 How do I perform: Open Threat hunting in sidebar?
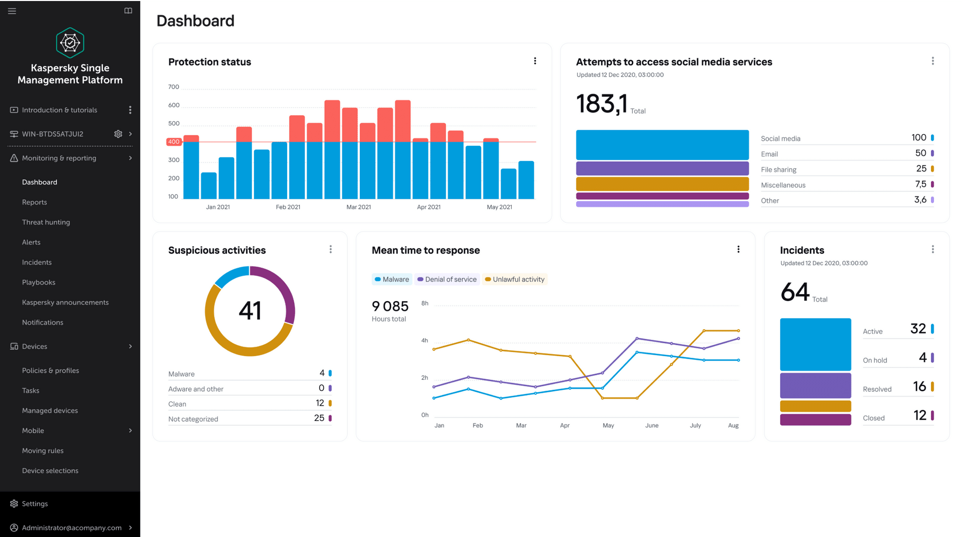pos(46,222)
